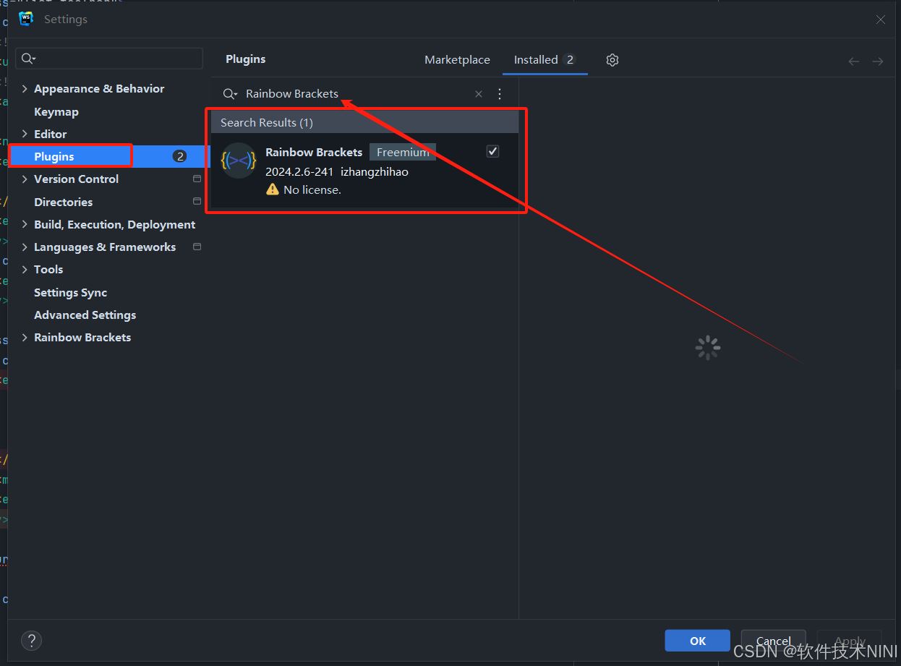Close the Settings dialog window
901x666 pixels.
[881, 20]
